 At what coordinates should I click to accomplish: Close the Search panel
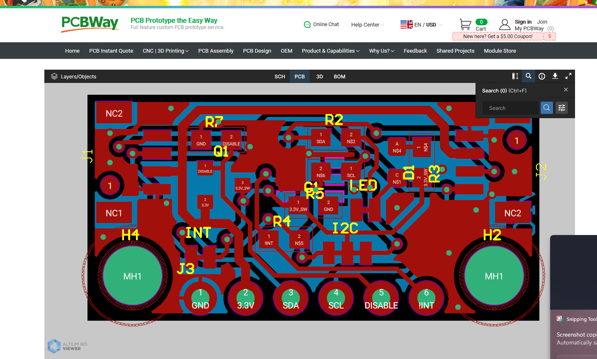pos(566,90)
